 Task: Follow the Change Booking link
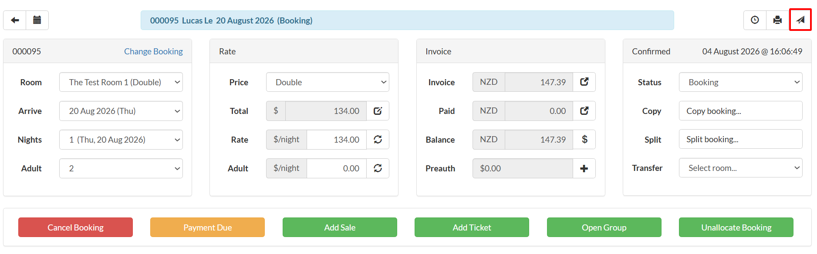click(153, 51)
